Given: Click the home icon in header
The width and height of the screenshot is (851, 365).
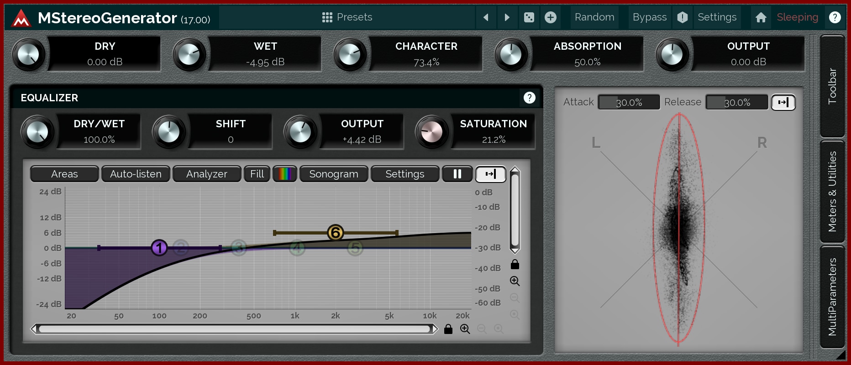Looking at the screenshot, I should (761, 17).
